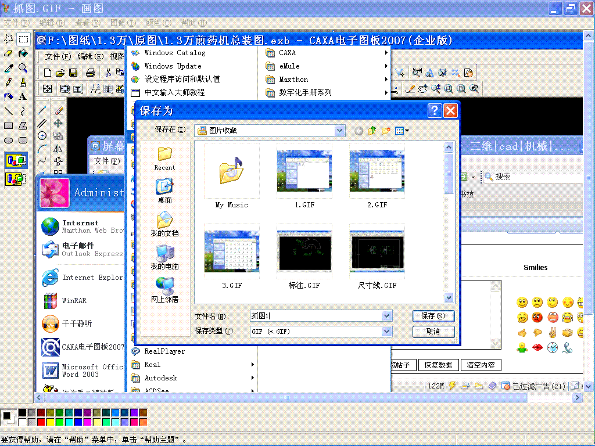Screen dimensions: 595x446
Task: Open Paint's 帮助(H) menu
Action: 194,23
